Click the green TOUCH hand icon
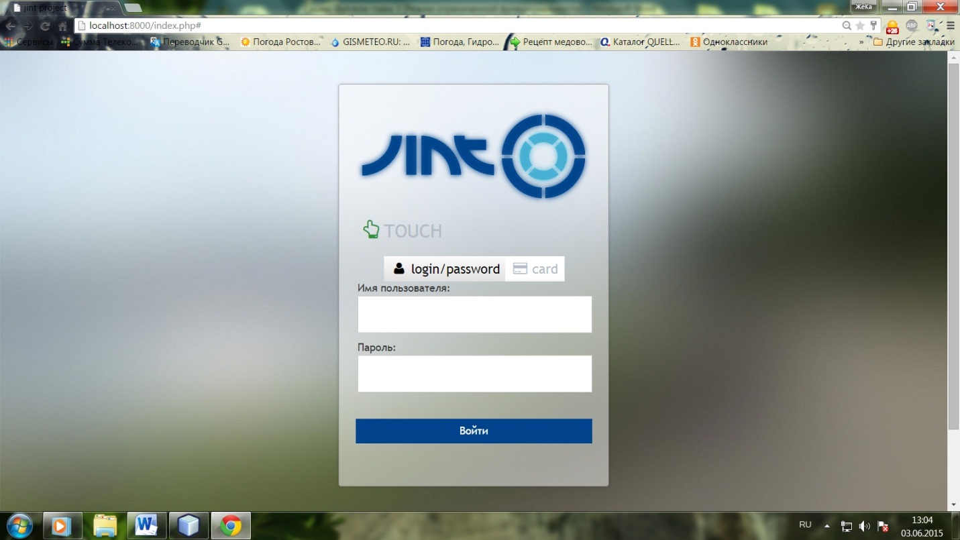The width and height of the screenshot is (960, 540). coord(371,230)
